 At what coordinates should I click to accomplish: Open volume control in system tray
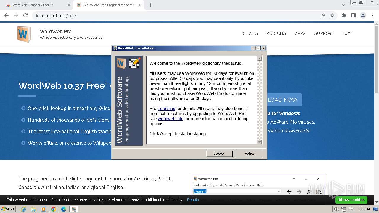pos(336,209)
